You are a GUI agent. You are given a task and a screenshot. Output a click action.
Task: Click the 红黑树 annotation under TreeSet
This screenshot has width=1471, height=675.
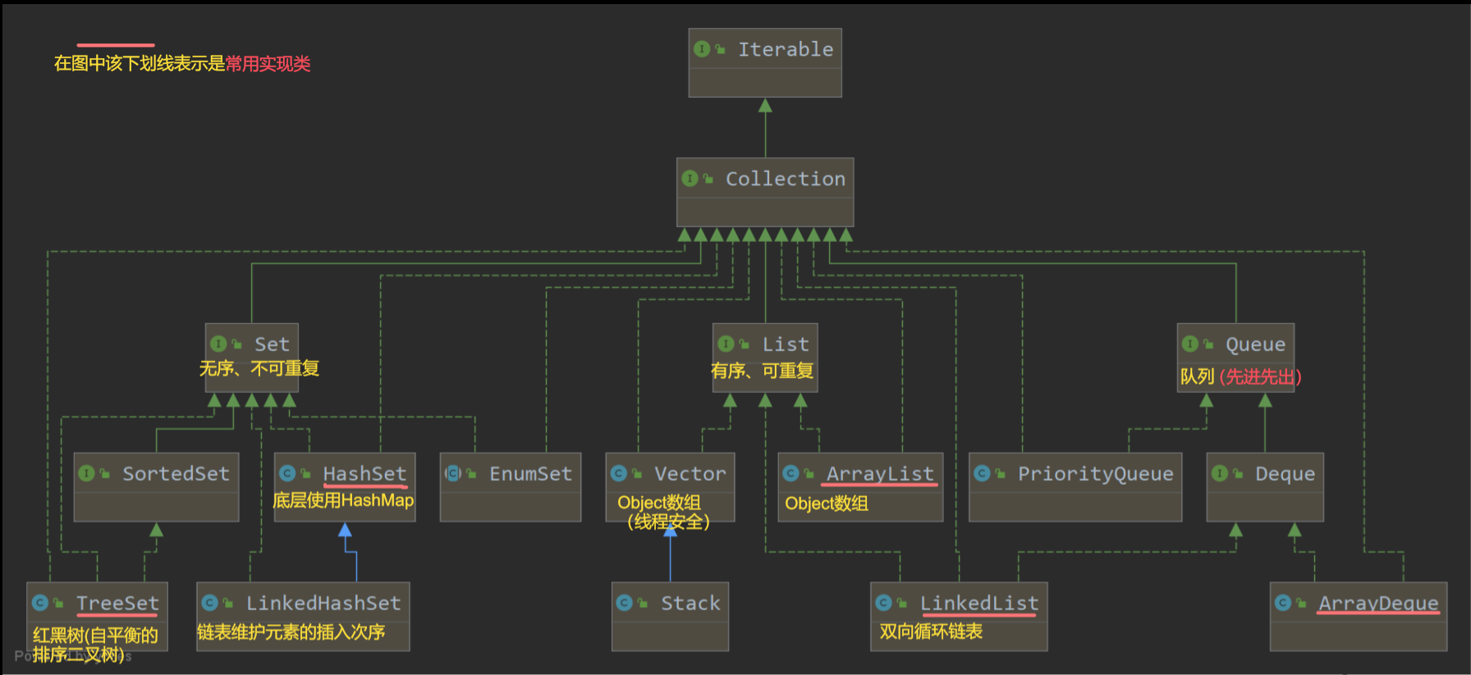(95, 645)
